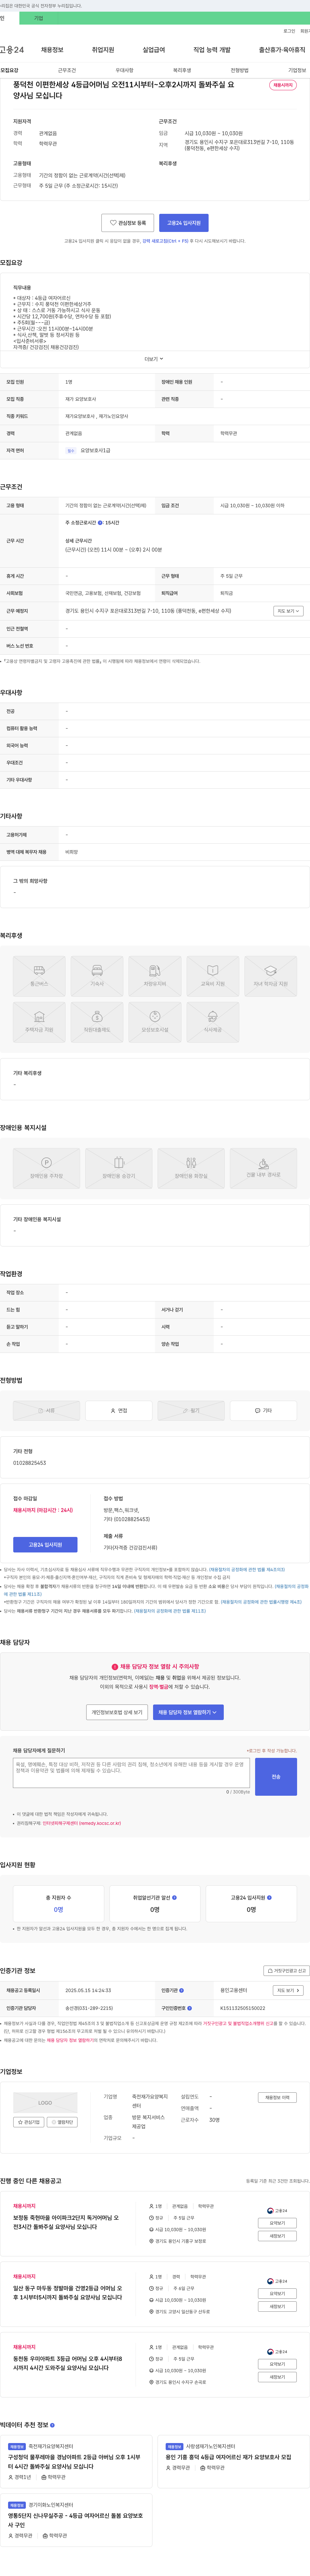Open 지도 보기 dropdown beside work address
310x2576 pixels.
point(288,611)
